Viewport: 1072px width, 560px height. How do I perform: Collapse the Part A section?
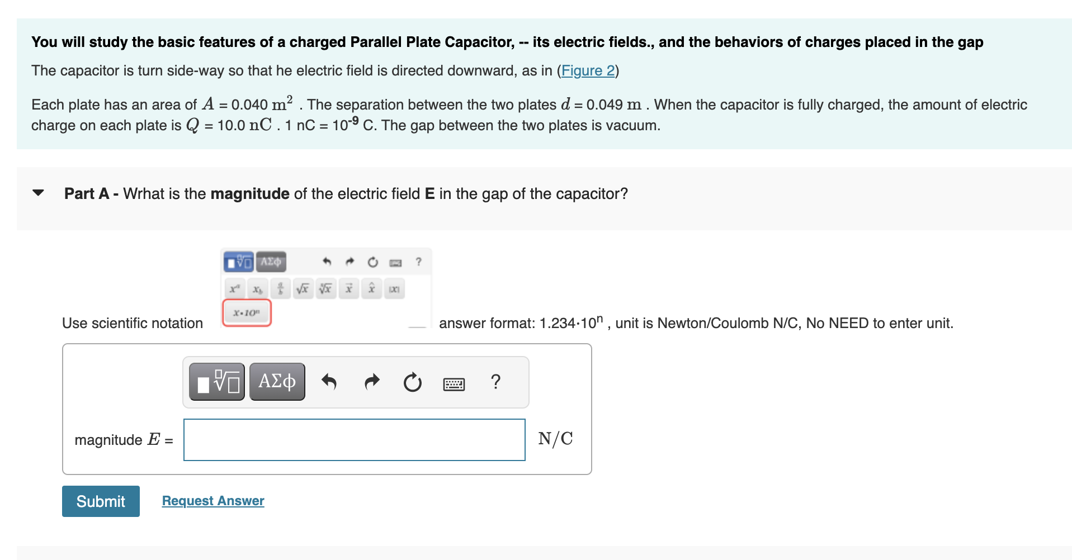(x=37, y=193)
